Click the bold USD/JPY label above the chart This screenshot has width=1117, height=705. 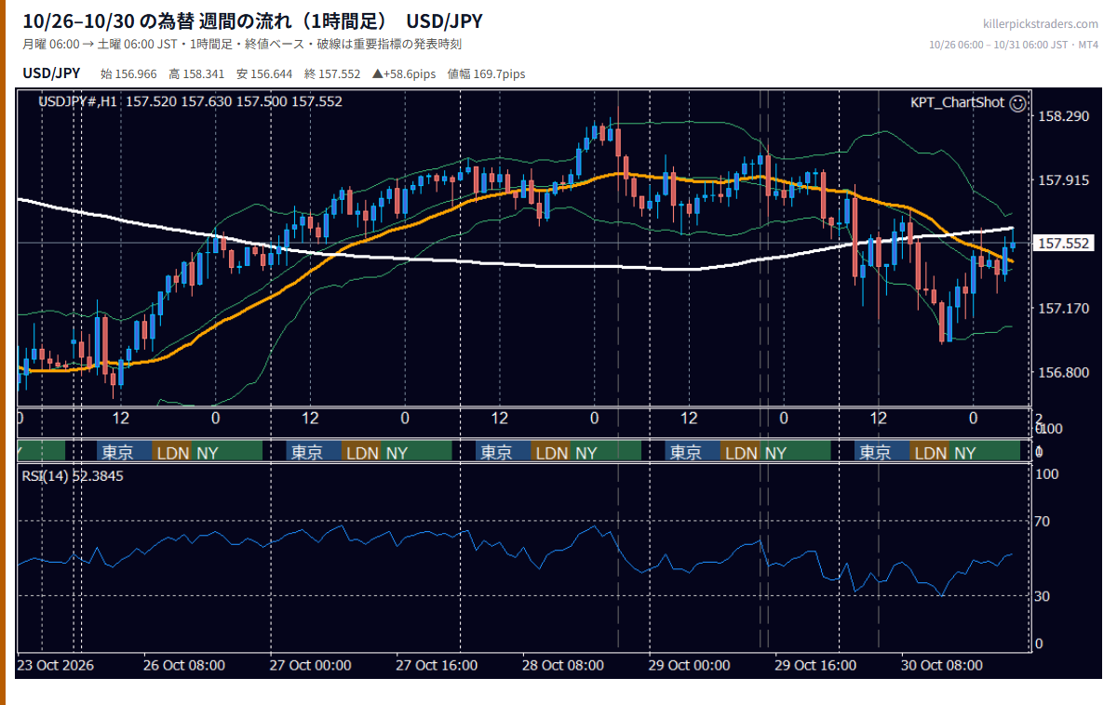(x=51, y=73)
